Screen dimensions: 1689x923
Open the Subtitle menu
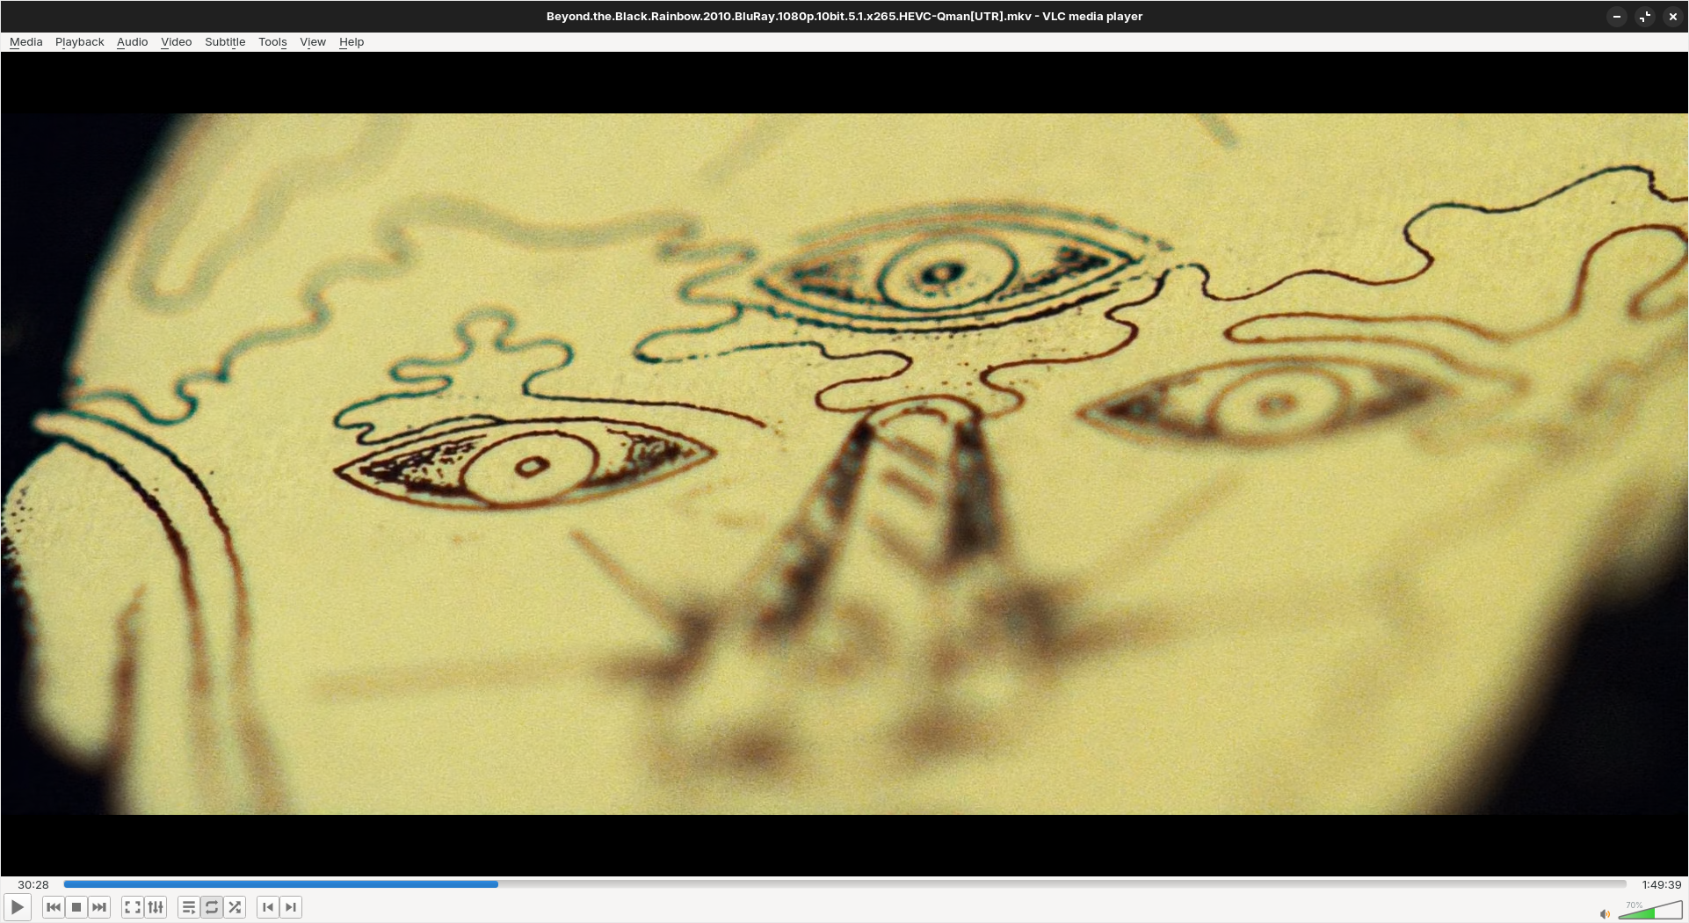point(225,42)
